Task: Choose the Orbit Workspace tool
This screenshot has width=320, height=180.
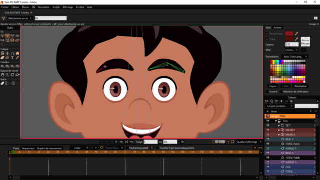Action: point(17,75)
